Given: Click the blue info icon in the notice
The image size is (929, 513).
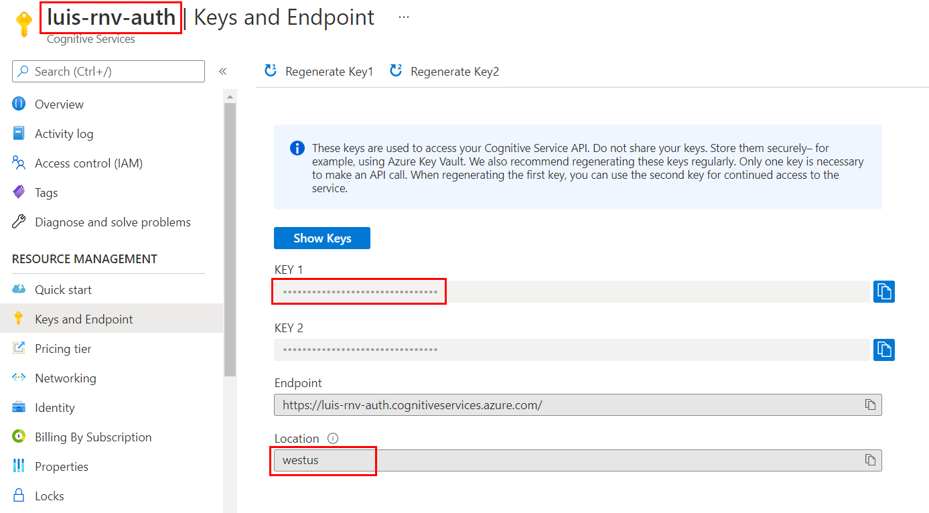Looking at the screenshot, I should 297,148.
